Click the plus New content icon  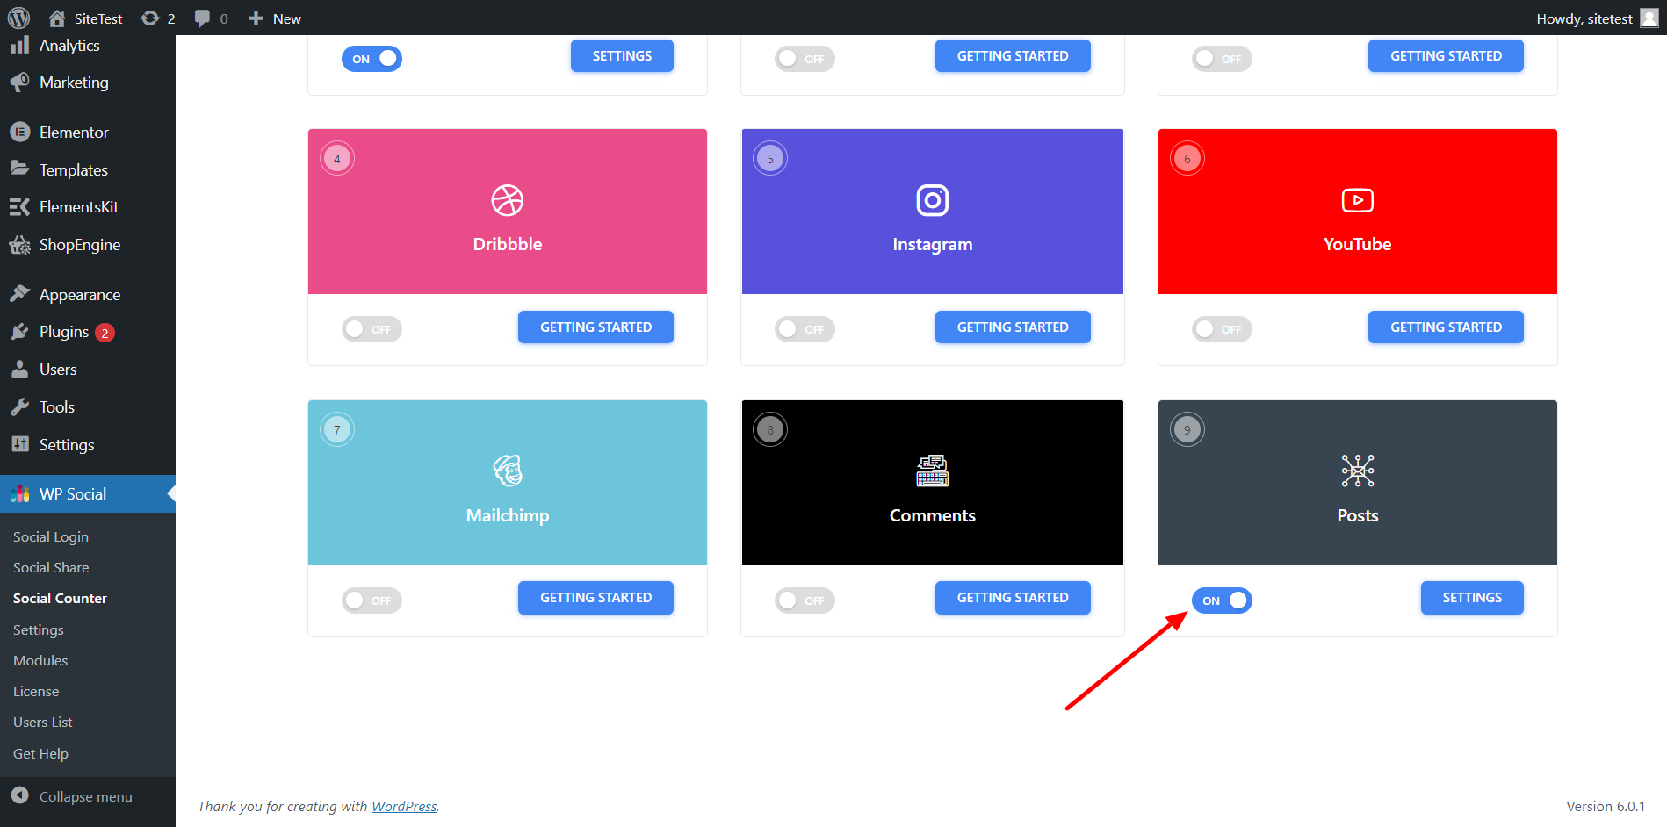pyautogui.click(x=256, y=18)
